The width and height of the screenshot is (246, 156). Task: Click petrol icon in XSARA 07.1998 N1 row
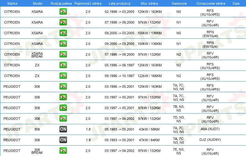[x=63, y=22]
